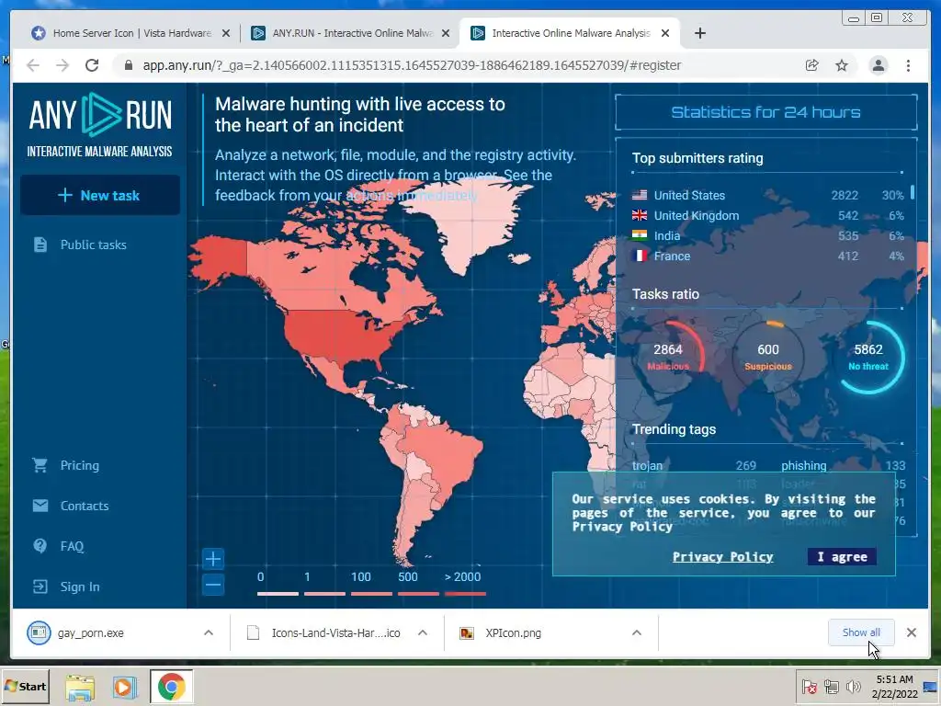Click Show all downloads button
941x706 pixels.
(861, 632)
